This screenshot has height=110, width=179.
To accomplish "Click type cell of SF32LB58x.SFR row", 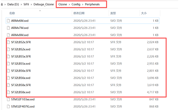I will click(x=116, y=85).
